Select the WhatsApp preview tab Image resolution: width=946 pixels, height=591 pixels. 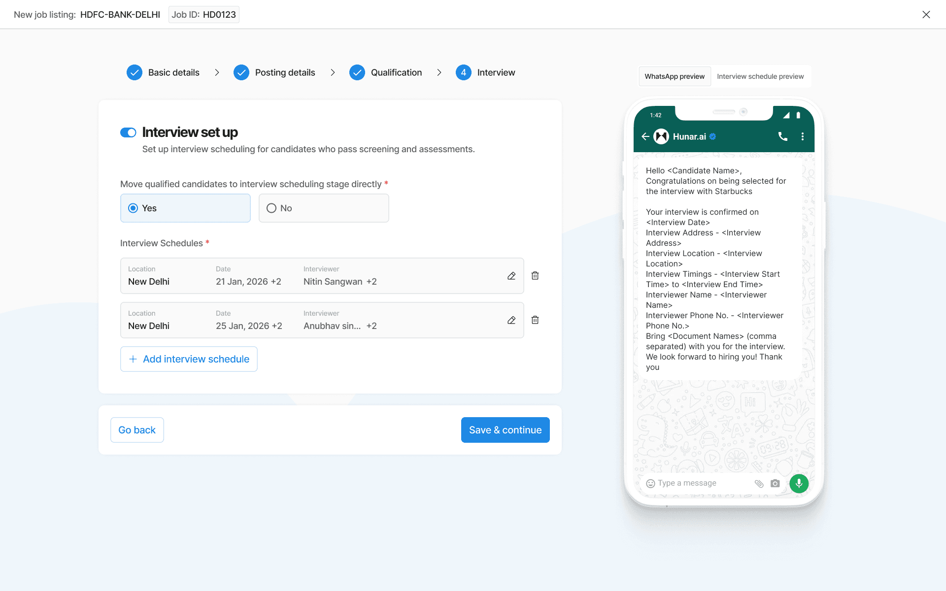tap(675, 76)
